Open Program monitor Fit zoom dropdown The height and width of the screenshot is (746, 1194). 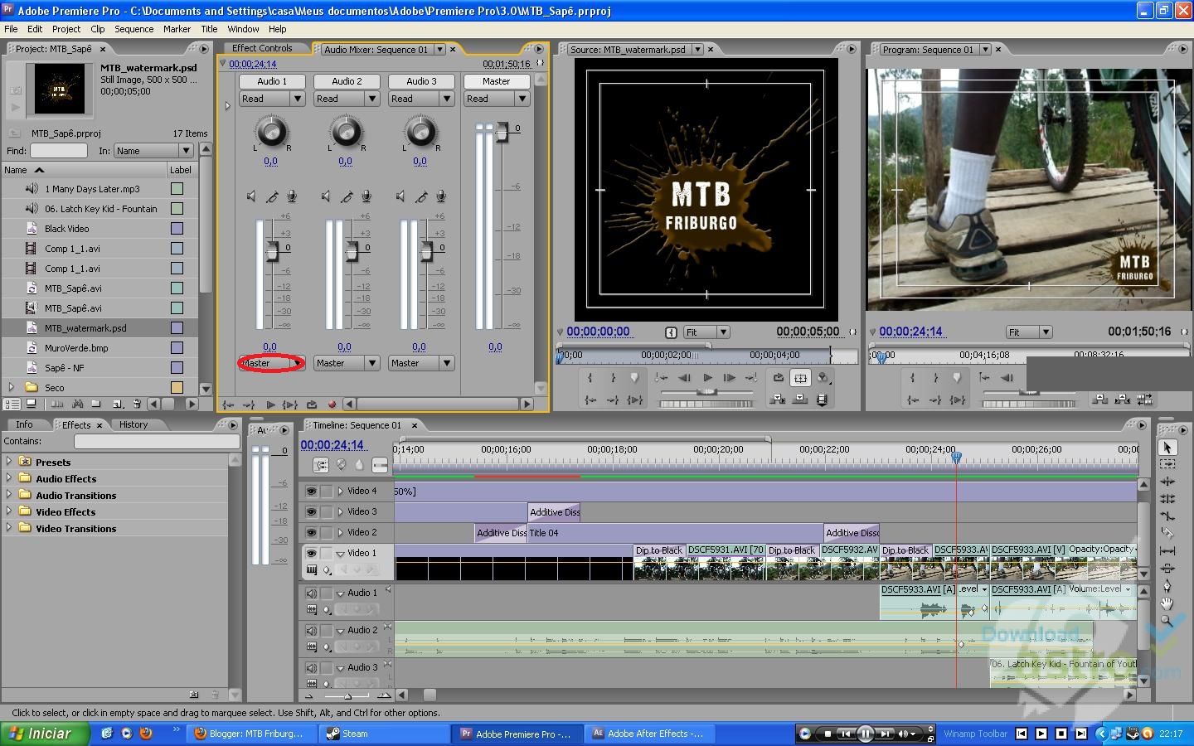click(1028, 332)
